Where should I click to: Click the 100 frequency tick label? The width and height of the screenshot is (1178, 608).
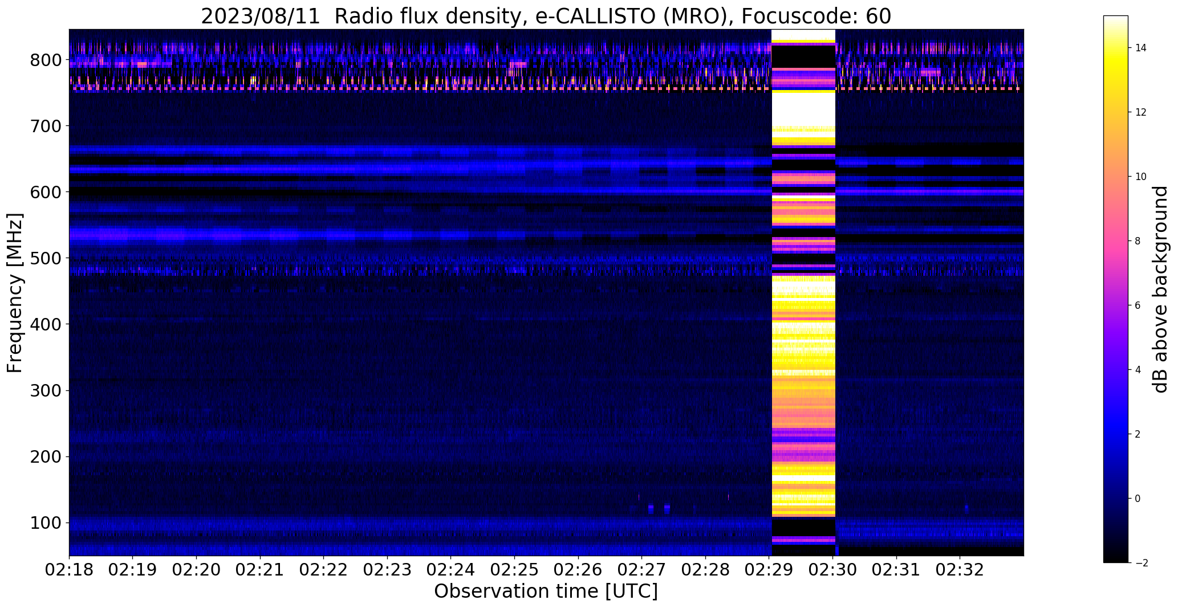click(46, 523)
